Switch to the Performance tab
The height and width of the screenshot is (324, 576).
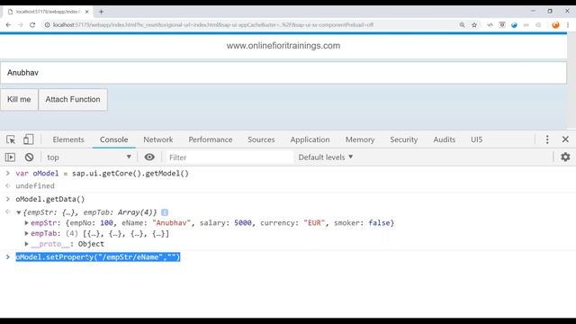[x=210, y=139]
